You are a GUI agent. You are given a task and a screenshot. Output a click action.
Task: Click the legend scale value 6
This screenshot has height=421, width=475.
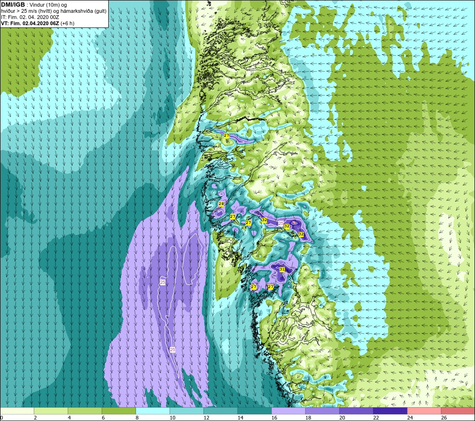[x=103, y=418]
